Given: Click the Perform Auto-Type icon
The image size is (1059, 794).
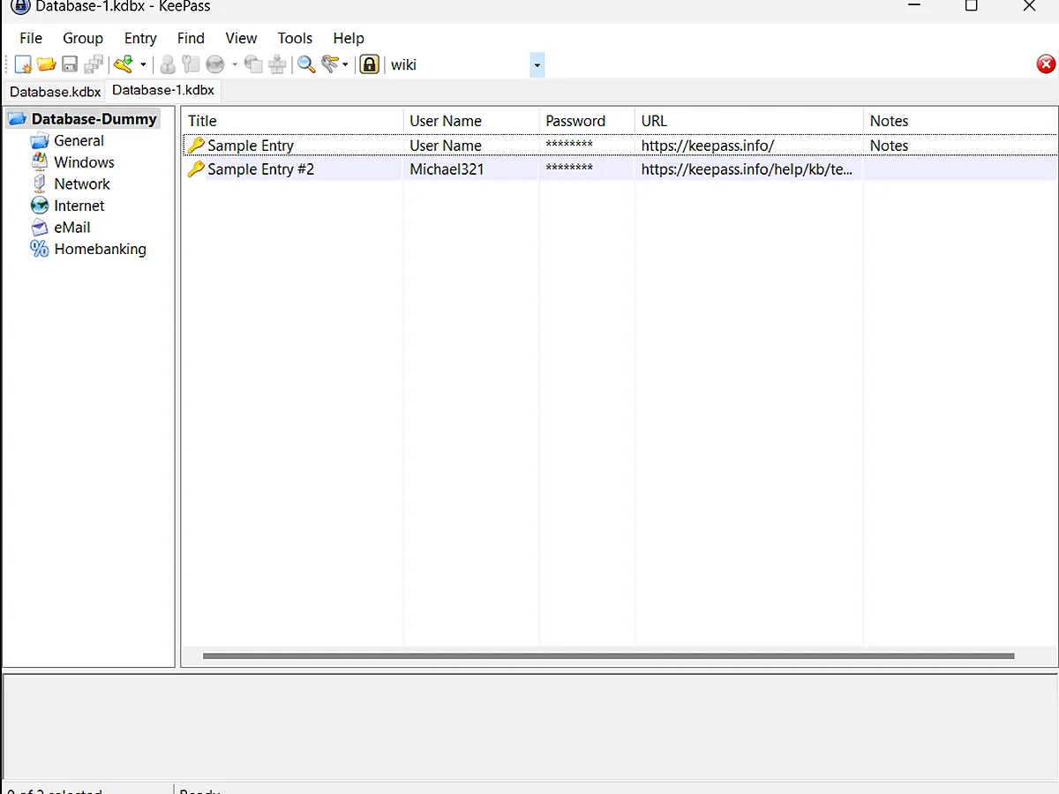Looking at the screenshot, I should pyautogui.click(x=277, y=64).
